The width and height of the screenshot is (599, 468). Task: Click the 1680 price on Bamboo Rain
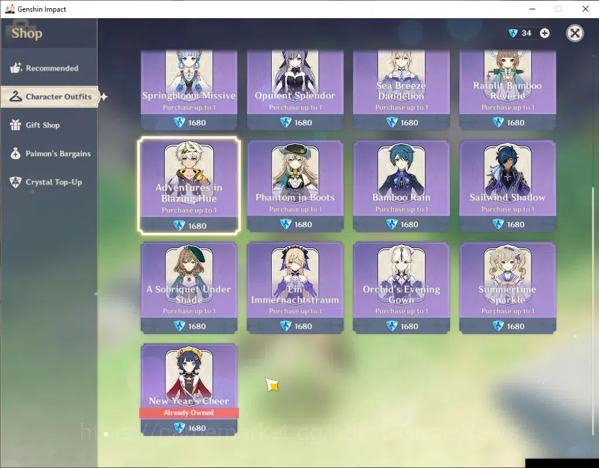click(410, 225)
